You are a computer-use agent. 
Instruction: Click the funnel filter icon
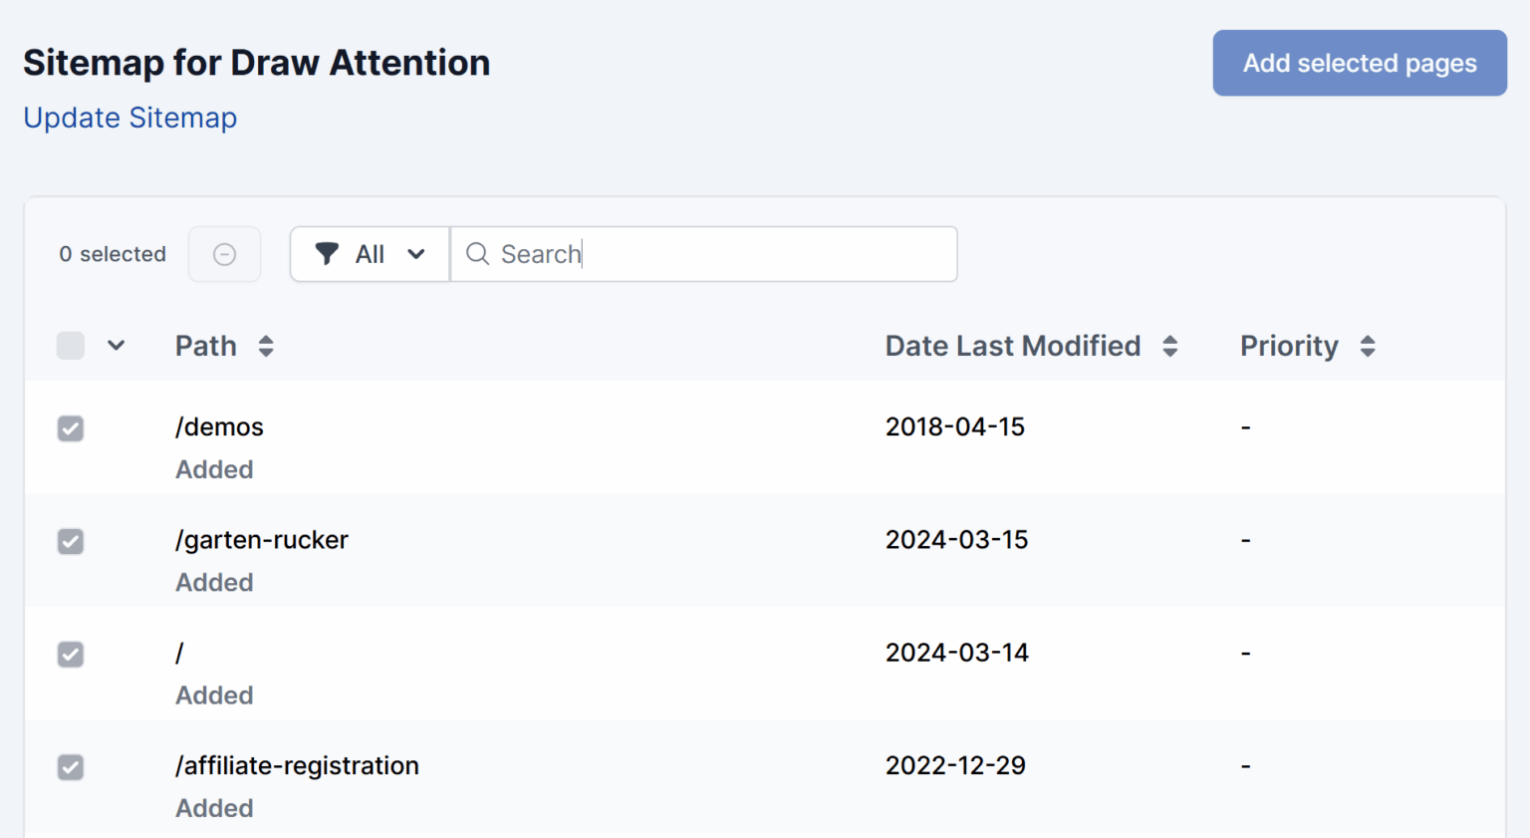[327, 254]
